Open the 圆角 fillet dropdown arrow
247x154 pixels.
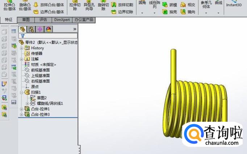click(x=142, y=13)
